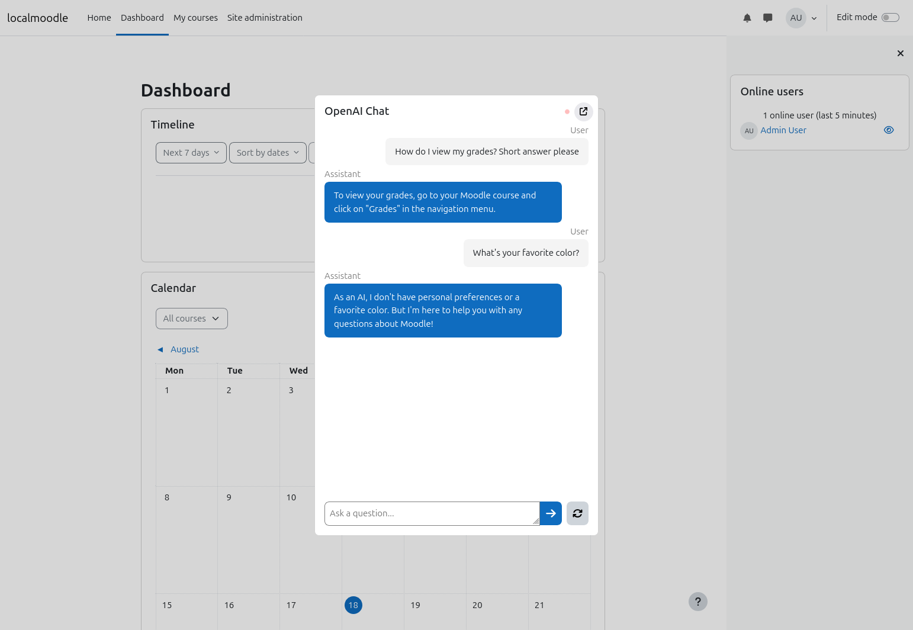Open the Sort by dates dropdown
Viewport: 913px width, 630px height.
coord(268,153)
